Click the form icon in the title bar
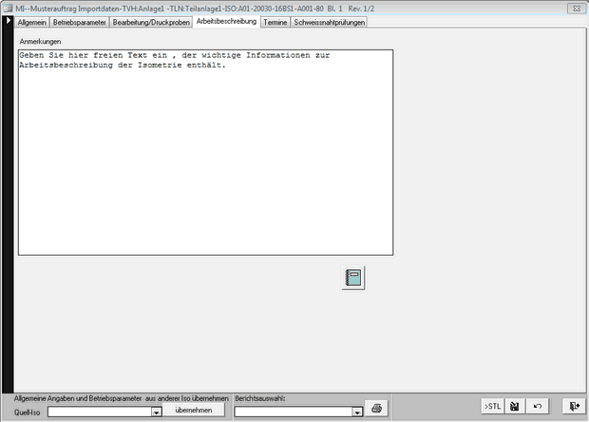Viewport: 589px width, 422px height. (8, 7)
